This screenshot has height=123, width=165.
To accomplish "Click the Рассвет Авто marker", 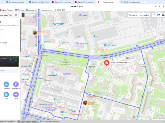I will point(54,99).
